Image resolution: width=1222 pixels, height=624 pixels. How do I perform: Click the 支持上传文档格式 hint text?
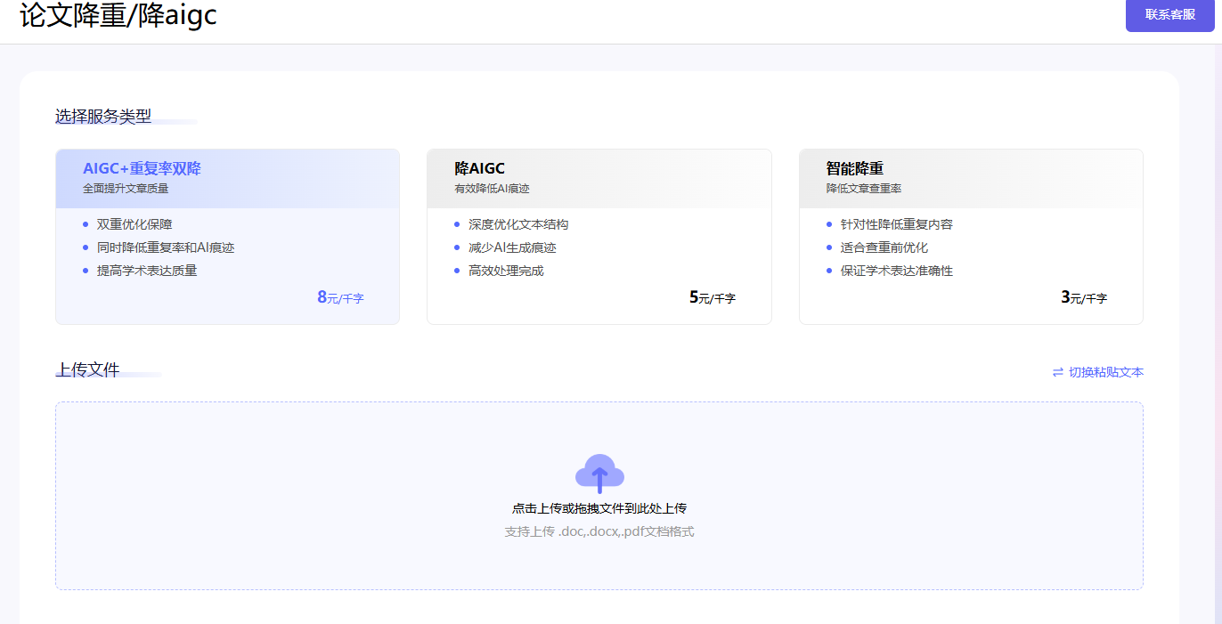599,530
